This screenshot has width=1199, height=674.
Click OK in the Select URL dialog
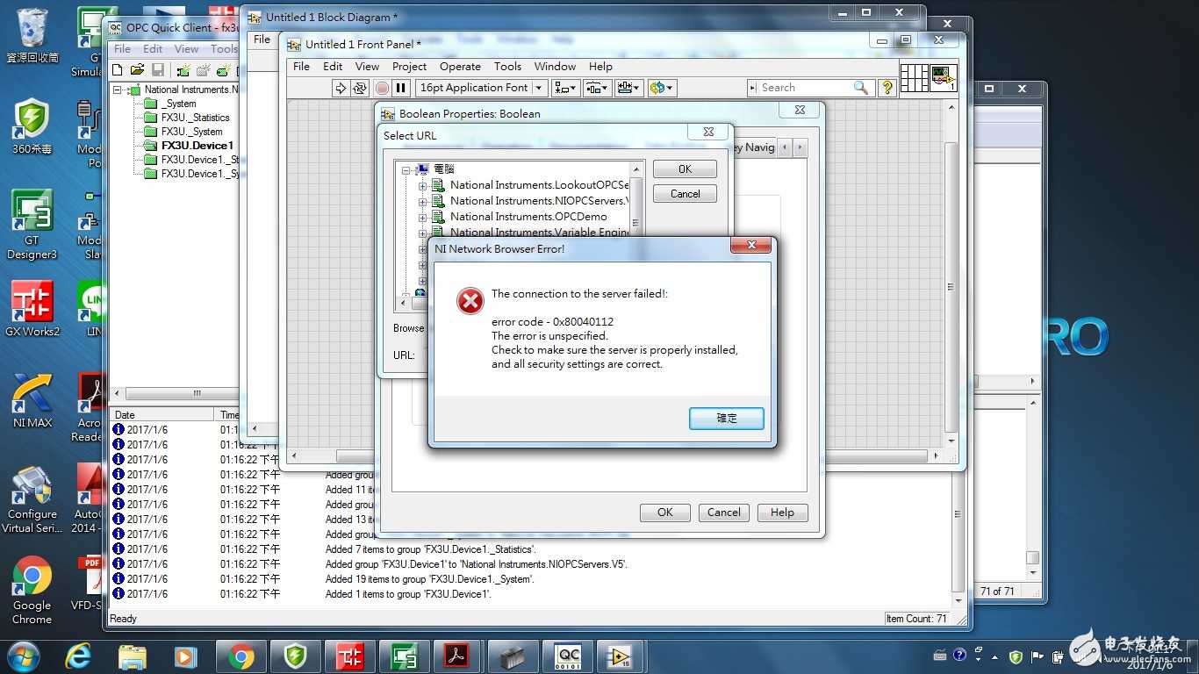pos(685,169)
